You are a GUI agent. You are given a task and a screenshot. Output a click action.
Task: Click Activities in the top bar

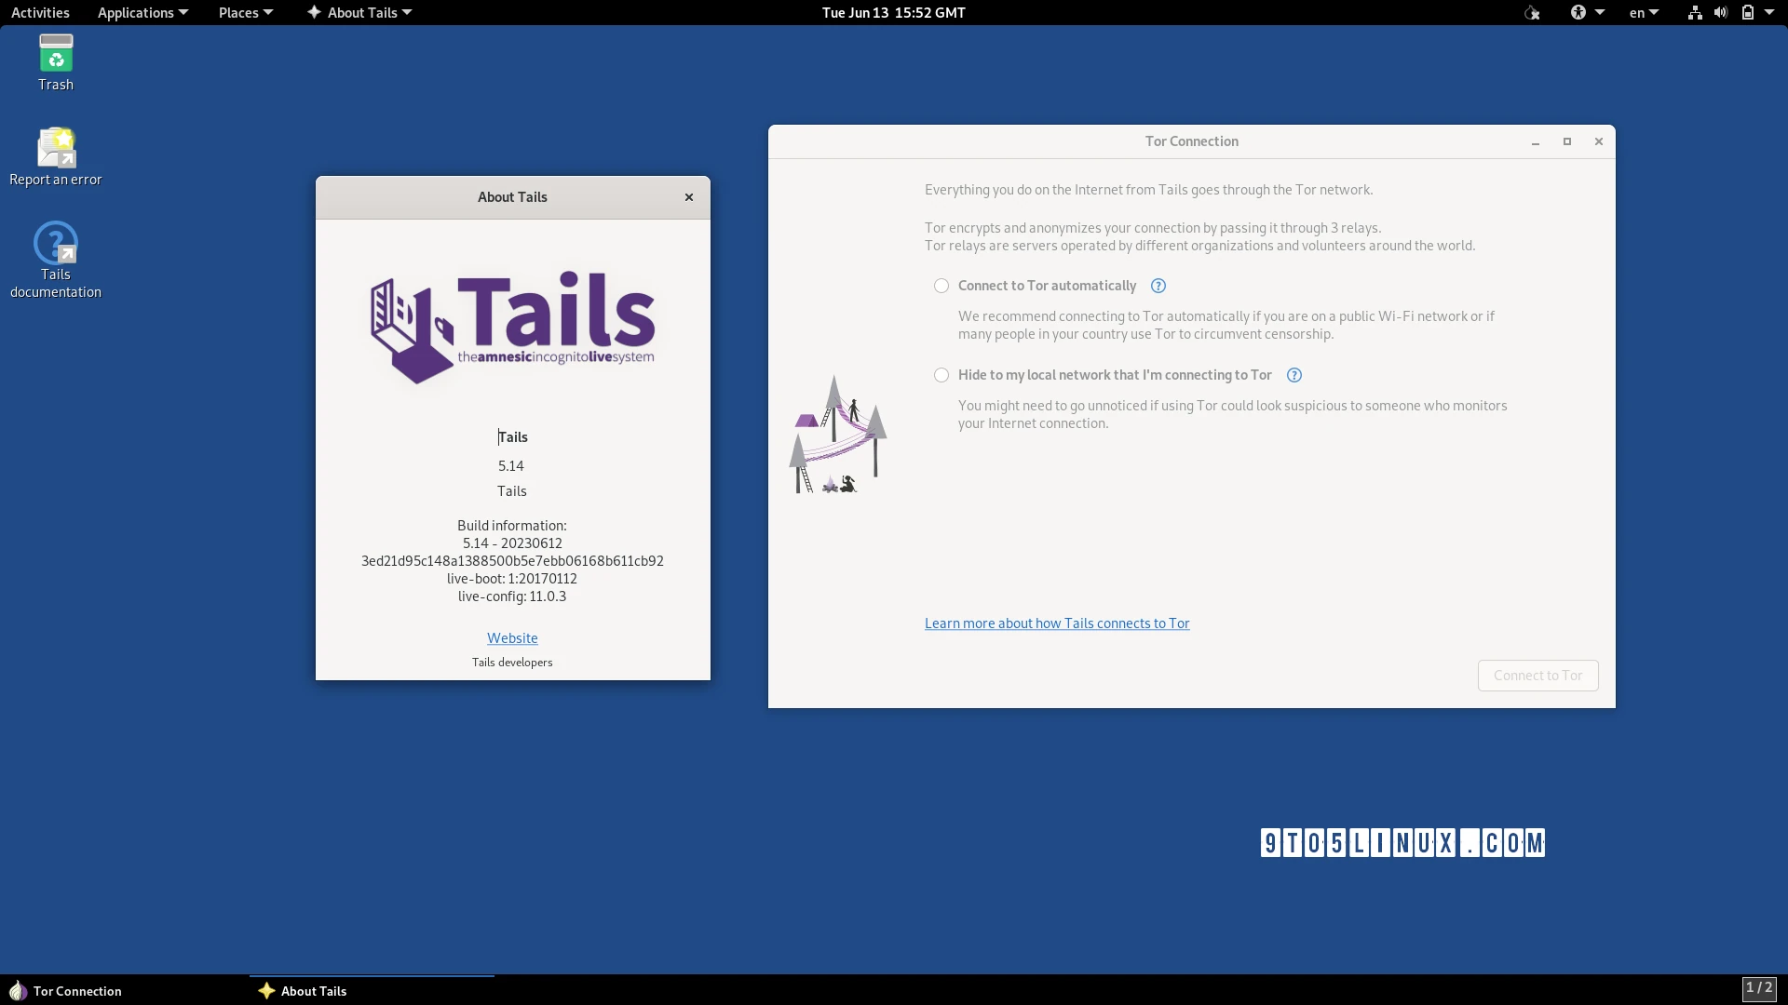tap(40, 12)
